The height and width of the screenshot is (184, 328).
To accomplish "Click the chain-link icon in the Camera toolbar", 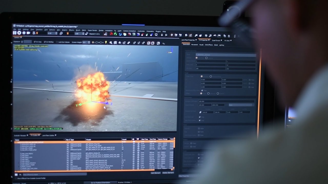I will click(x=129, y=43).
